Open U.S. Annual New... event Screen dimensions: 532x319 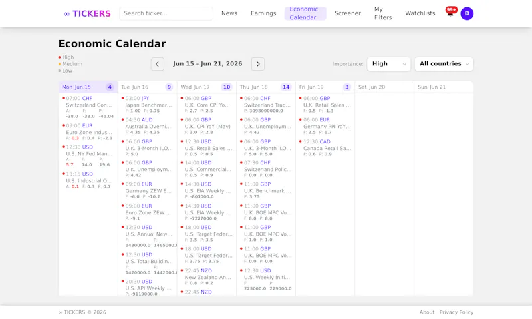[147, 237]
